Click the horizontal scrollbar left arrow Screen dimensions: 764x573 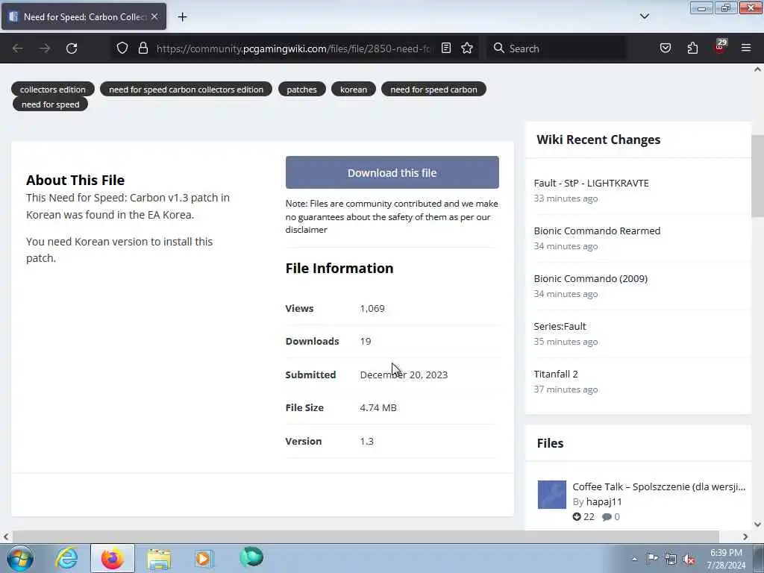pyautogui.click(x=5, y=536)
